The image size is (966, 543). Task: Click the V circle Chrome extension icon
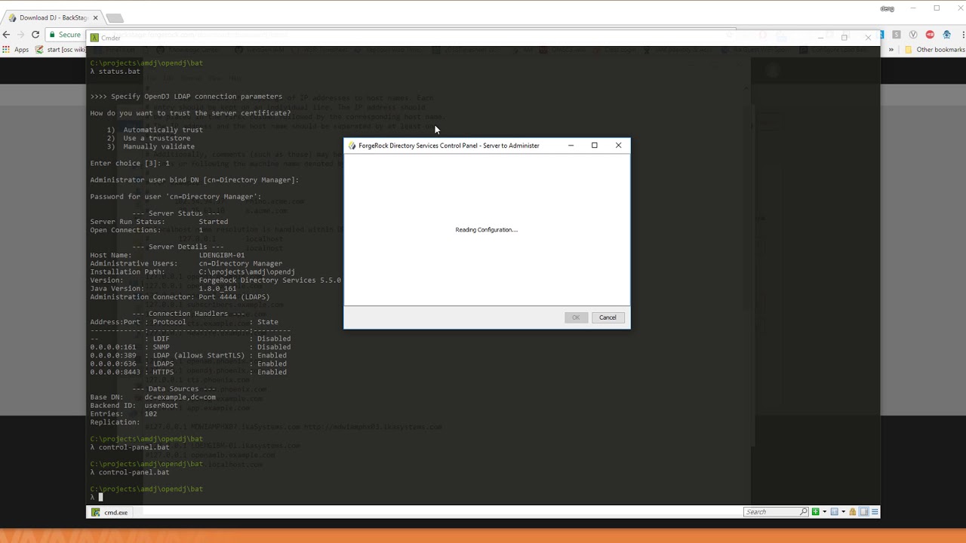(x=913, y=35)
